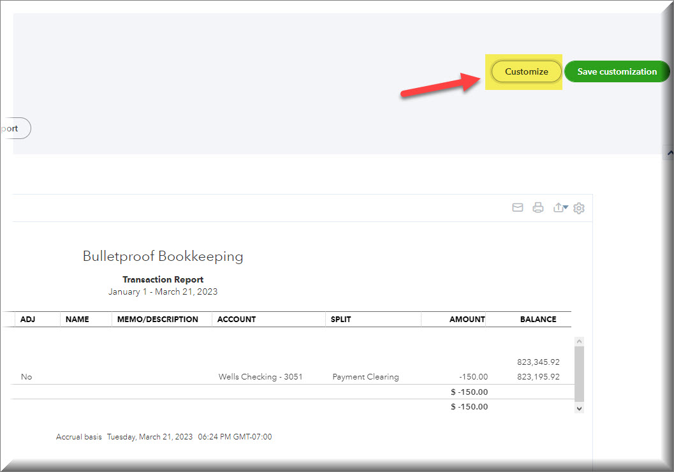674x472 pixels.
Task: Click the Customize button
Action: [526, 71]
